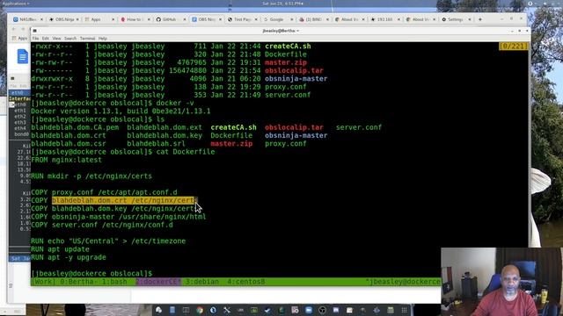Image resolution: width=563 pixels, height=316 pixels.
Task: Click the FROM nginx:latest line
Action: [x=67, y=160]
